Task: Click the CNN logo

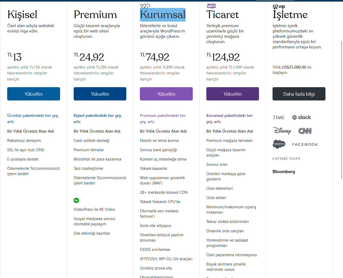Action: click(x=305, y=131)
